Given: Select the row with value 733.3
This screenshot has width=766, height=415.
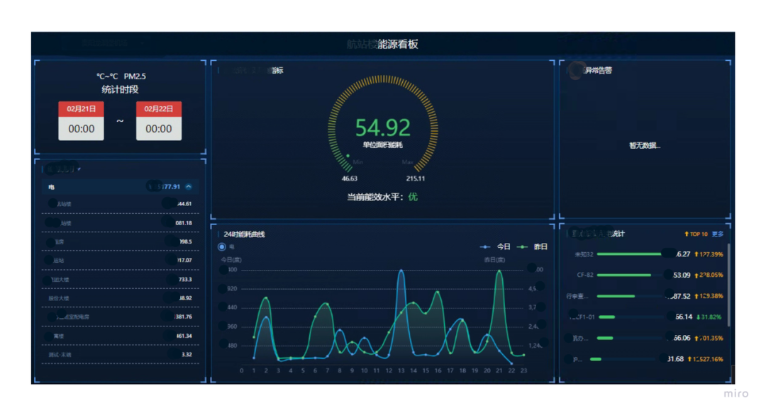Looking at the screenshot, I should click(120, 280).
